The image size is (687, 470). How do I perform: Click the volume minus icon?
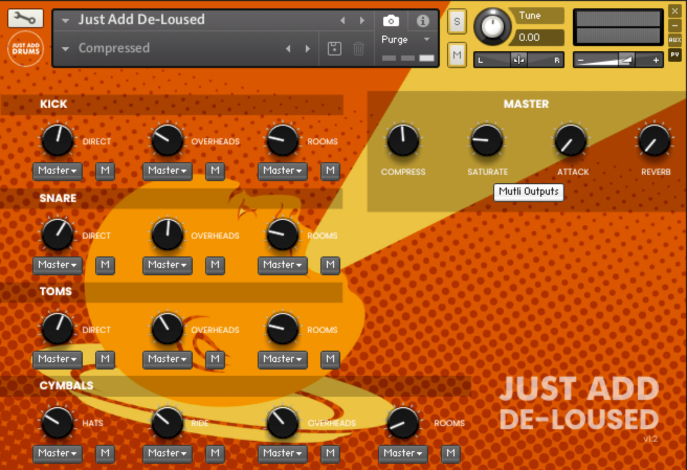580,60
